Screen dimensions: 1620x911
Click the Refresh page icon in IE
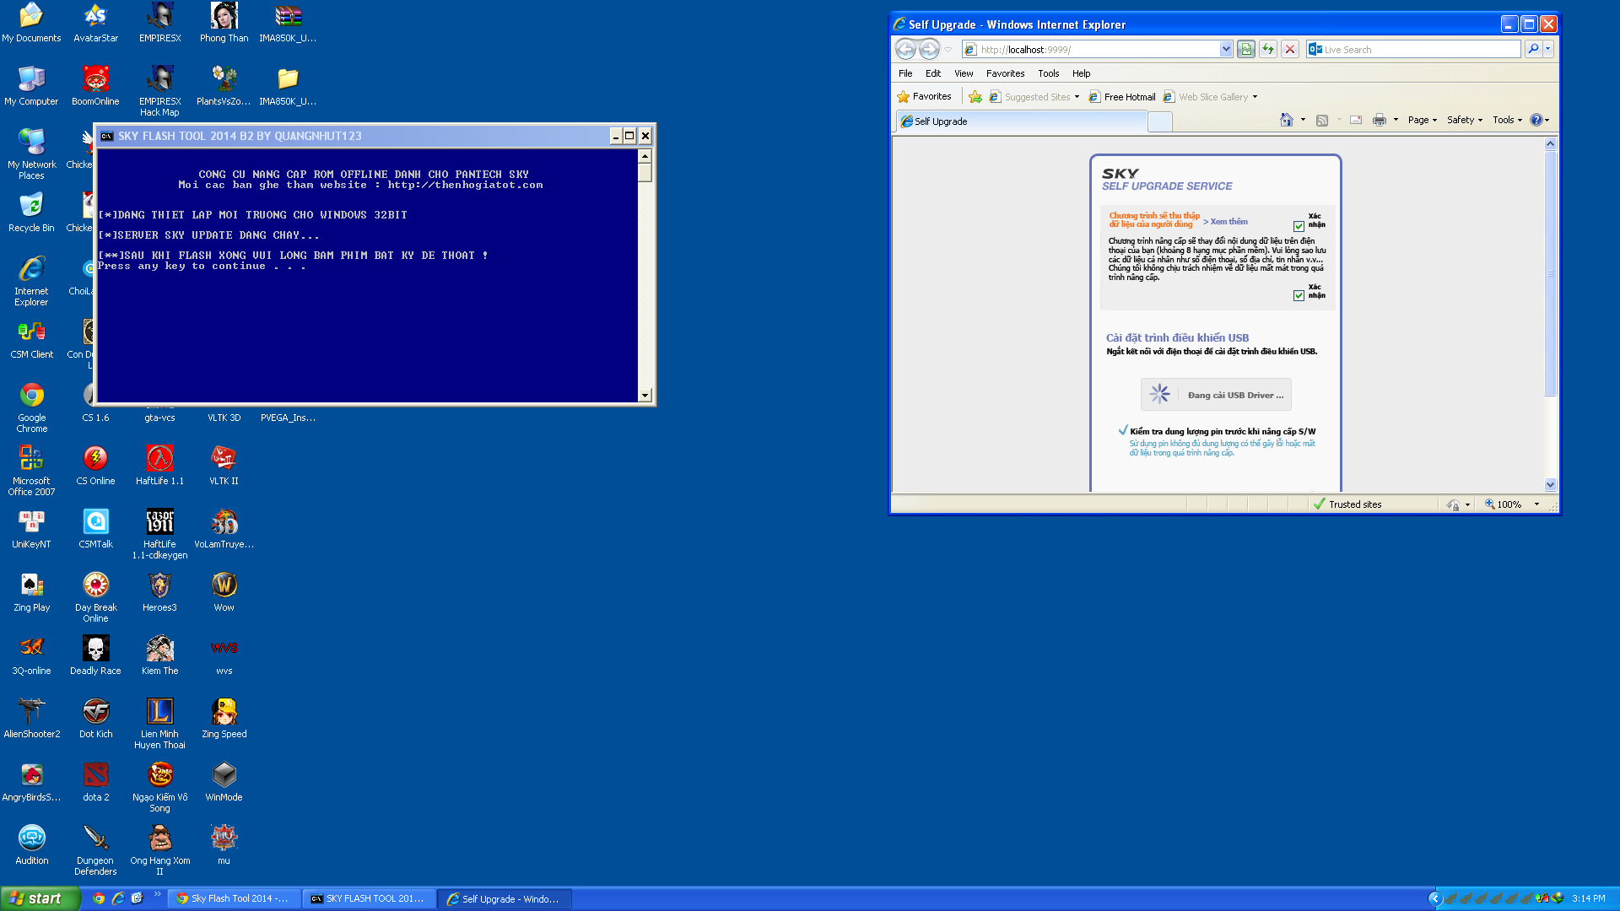[x=1268, y=50]
